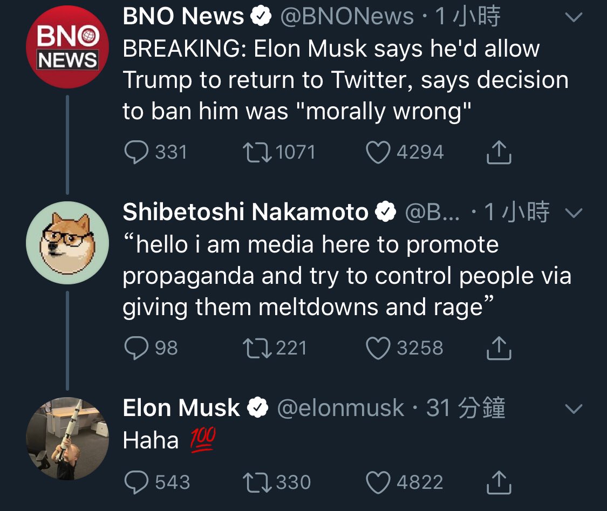The height and width of the screenshot is (511, 607).
Task: Click the Shibetoshi Nakamoto display name
Action: click(x=245, y=213)
